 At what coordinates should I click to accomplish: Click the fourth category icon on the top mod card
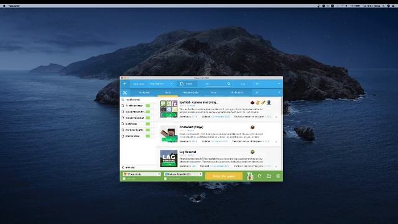(x=269, y=103)
